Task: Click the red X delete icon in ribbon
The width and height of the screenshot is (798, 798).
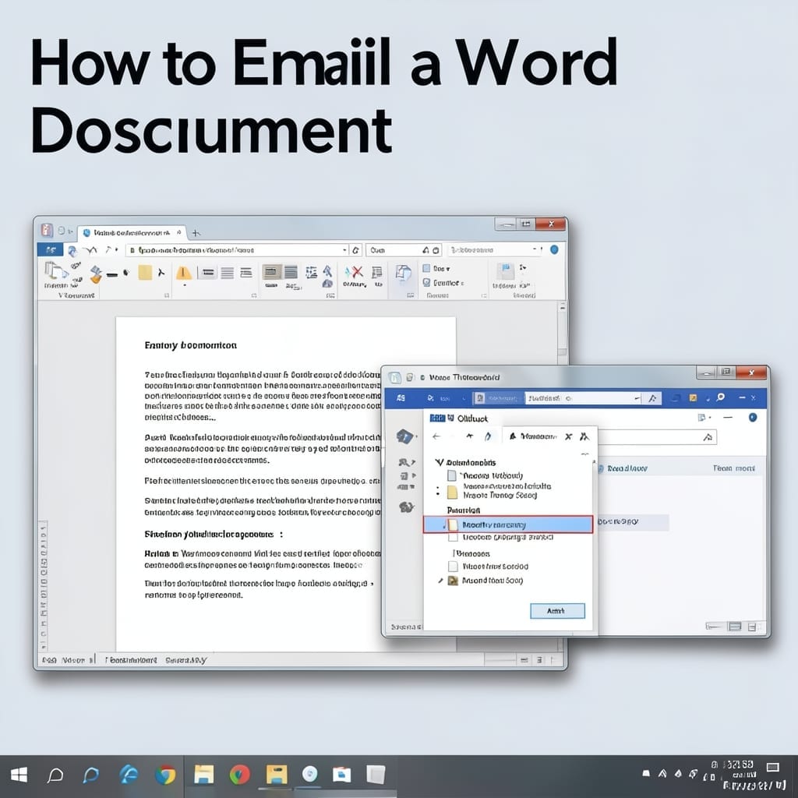Action: coord(357,272)
